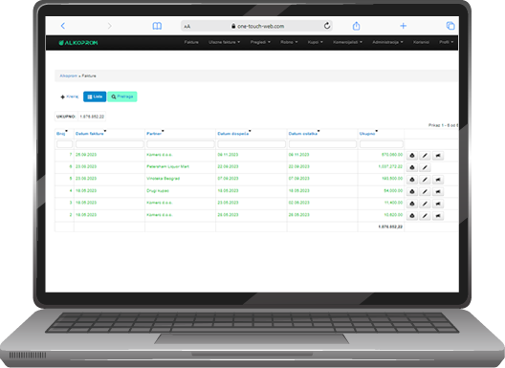Screen dimensions: 505x368
Task: Expand the Ulazne fakture menu
Action: [224, 42]
